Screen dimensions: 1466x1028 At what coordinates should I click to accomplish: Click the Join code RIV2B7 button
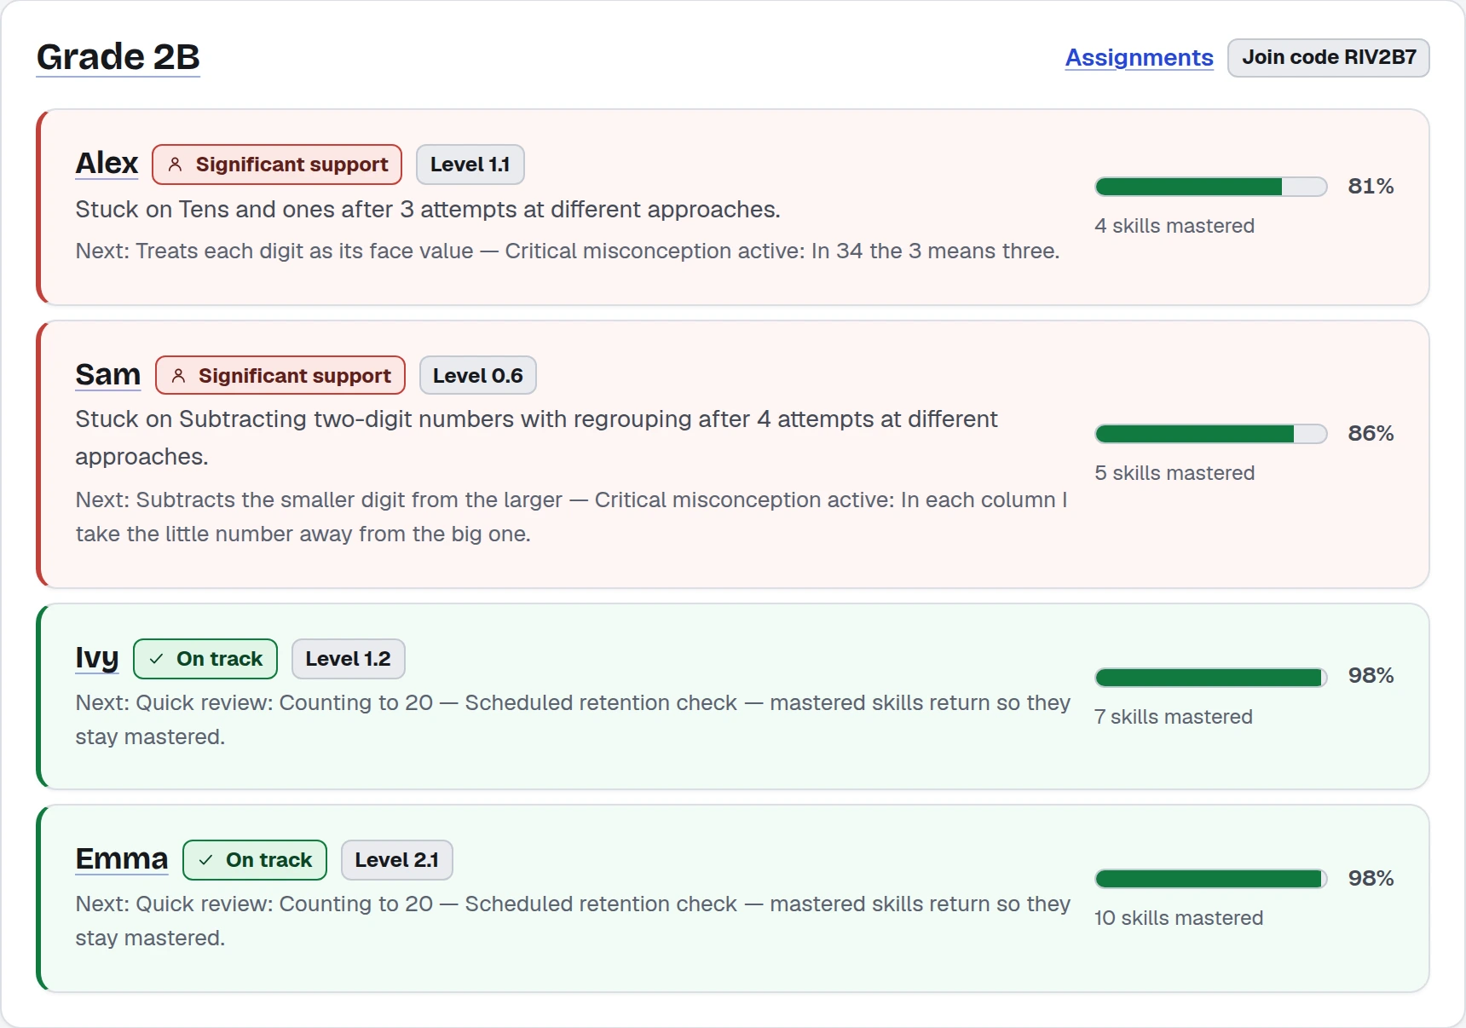[1328, 57]
